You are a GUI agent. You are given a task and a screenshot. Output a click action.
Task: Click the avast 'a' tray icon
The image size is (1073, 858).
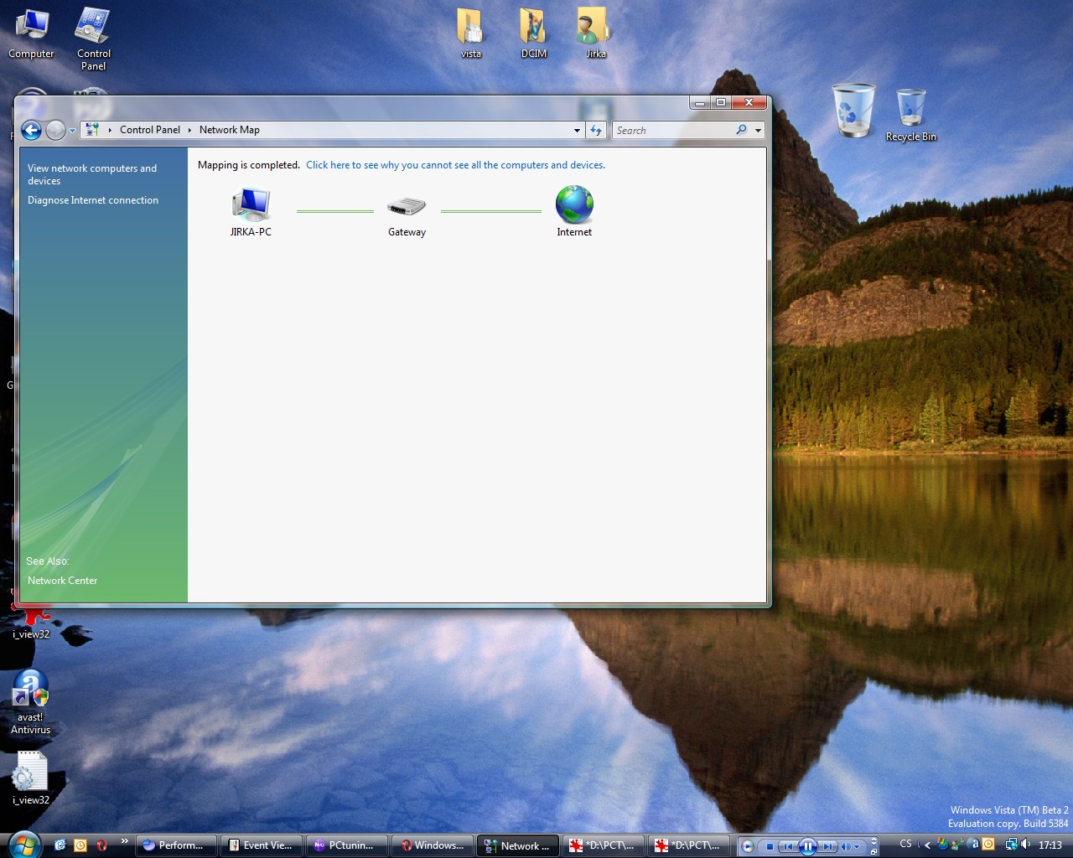(x=975, y=844)
